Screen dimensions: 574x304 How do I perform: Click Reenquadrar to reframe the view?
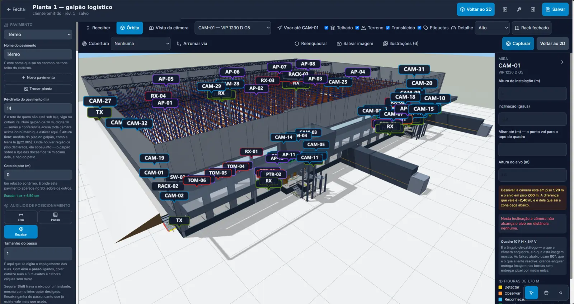[x=311, y=43]
